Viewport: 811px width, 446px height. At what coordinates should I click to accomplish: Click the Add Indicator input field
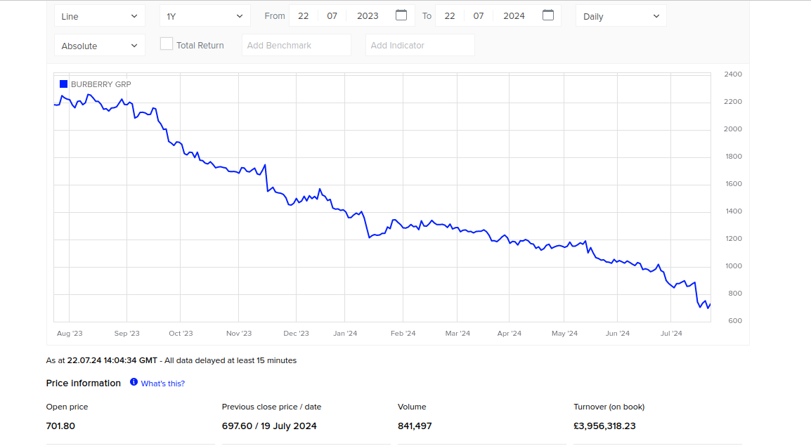click(x=420, y=46)
